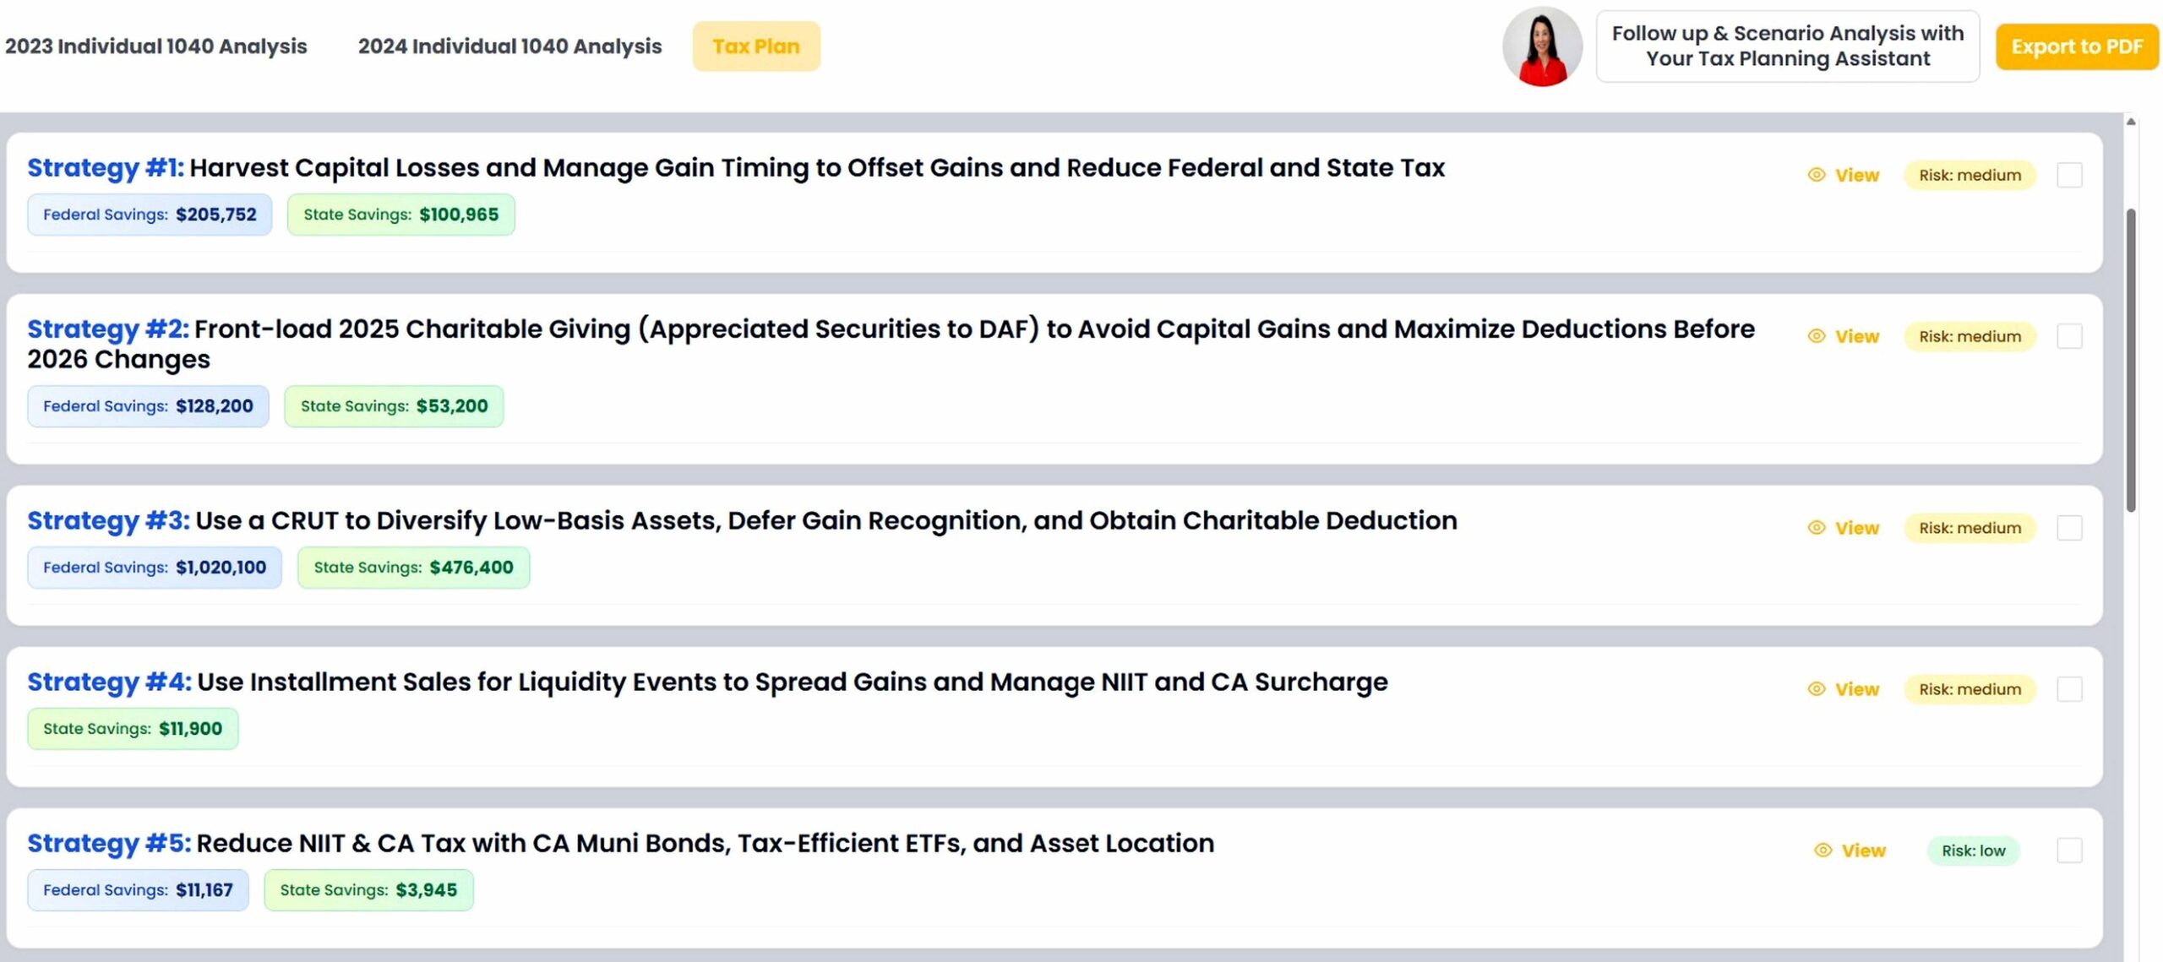The height and width of the screenshot is (962, 2163).
Task: Select the Tax Plan tab
Action: pos(756,46)
